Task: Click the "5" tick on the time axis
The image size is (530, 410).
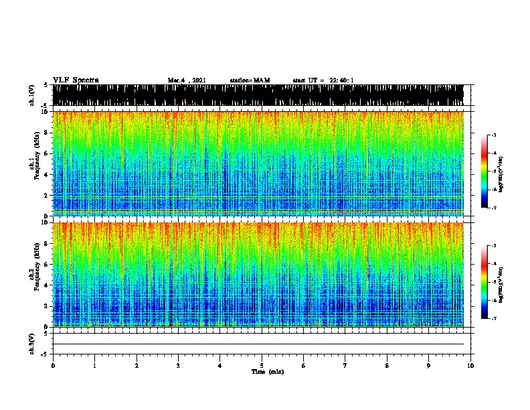Action: point(262,365)
